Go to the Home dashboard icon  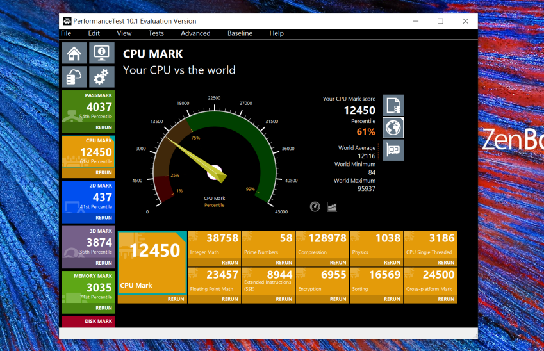(74, 53)
